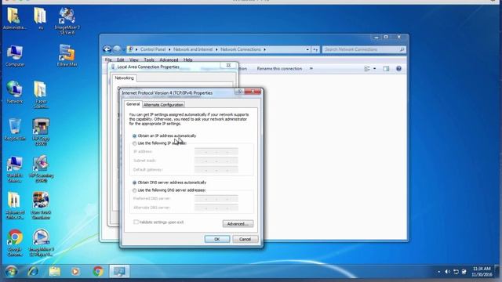
Task: Click the Change your view icon
Action: (x=367, y=69)
